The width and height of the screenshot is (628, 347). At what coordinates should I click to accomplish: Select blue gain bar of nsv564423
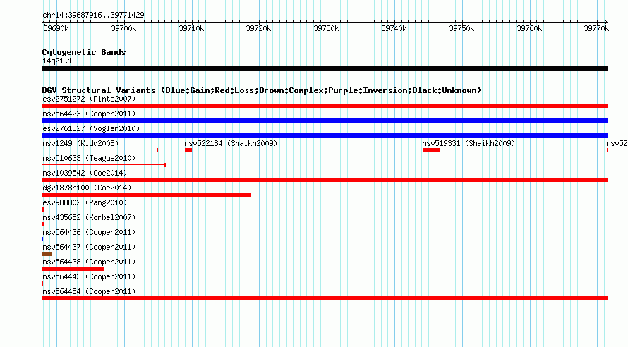(325, 121)
